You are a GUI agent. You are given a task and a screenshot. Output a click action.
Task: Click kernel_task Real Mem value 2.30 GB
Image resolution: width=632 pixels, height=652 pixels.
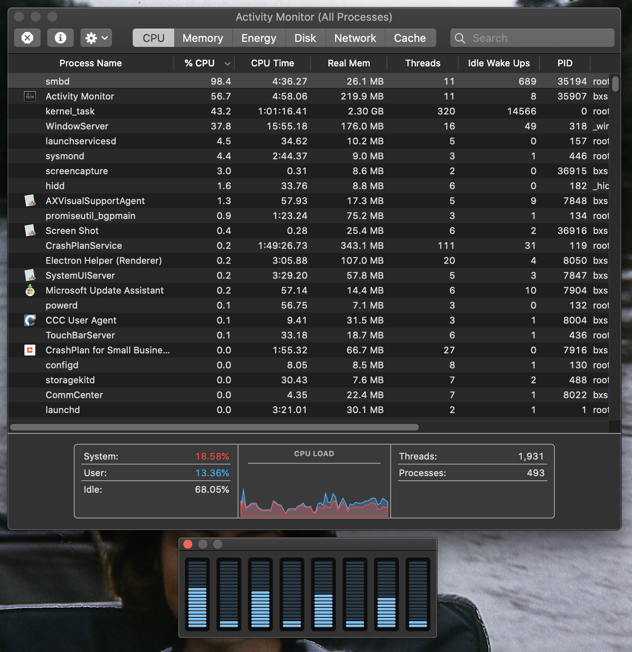(x=366, y=111)
